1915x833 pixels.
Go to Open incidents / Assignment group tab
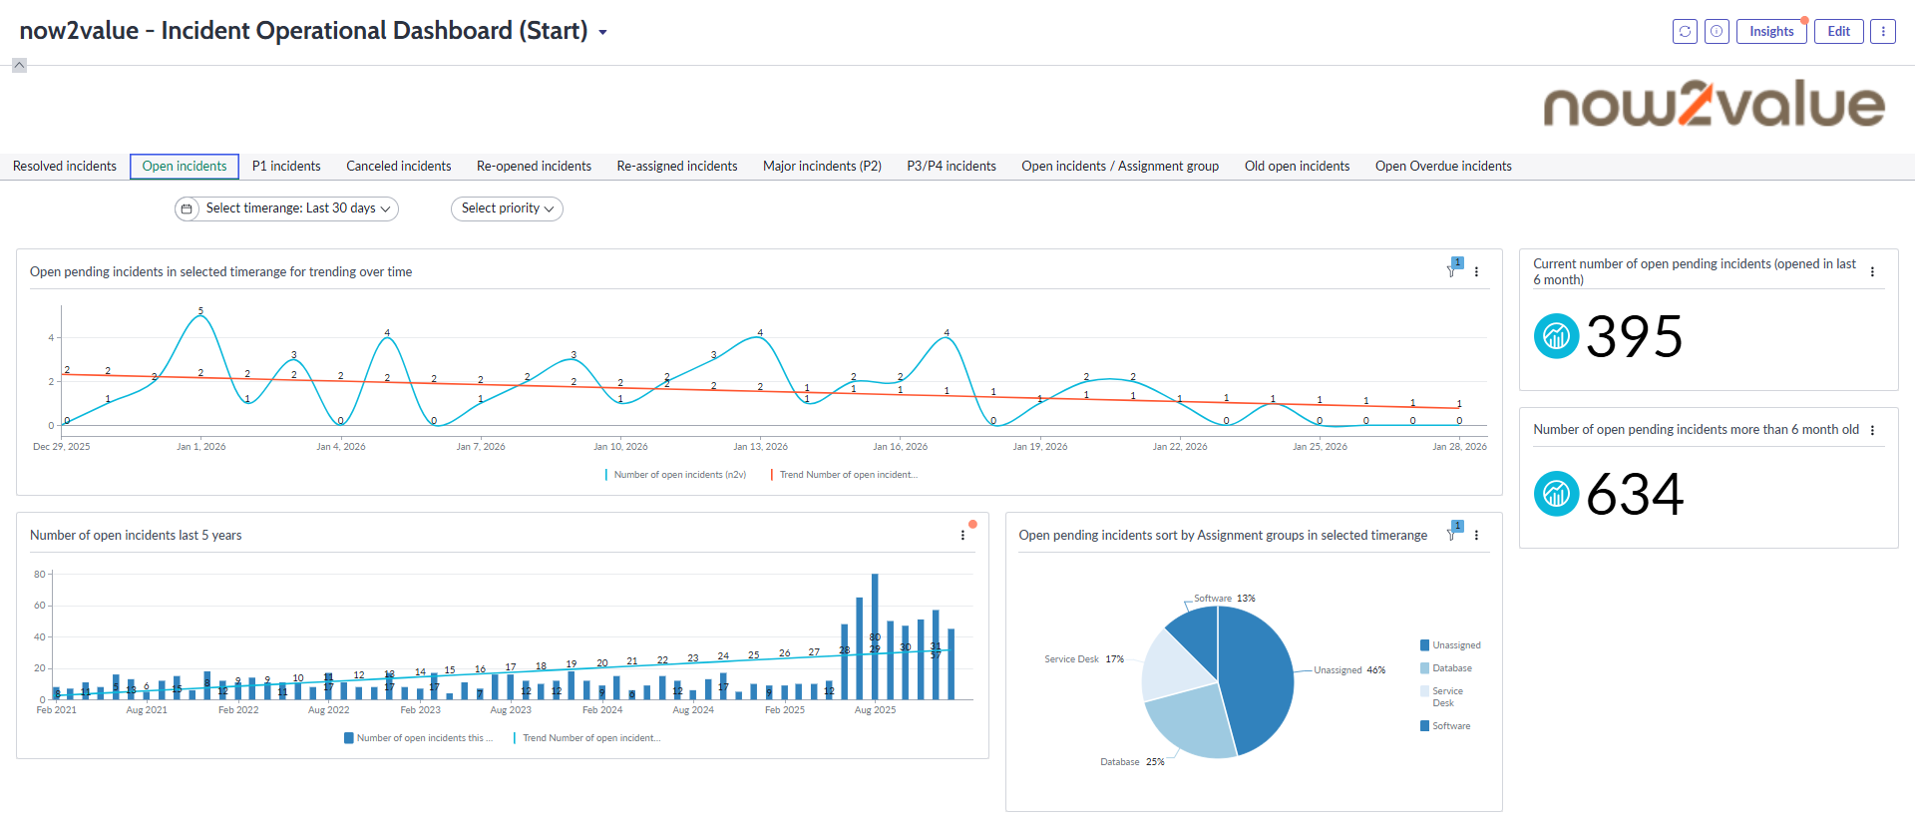tap(1120, 167)
